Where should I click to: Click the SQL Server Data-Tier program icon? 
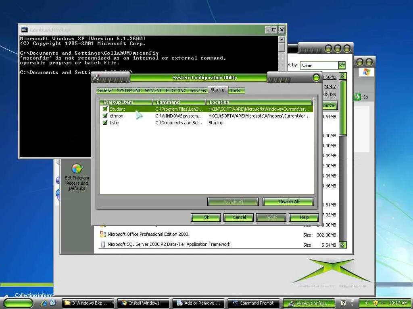coord(103,244)
